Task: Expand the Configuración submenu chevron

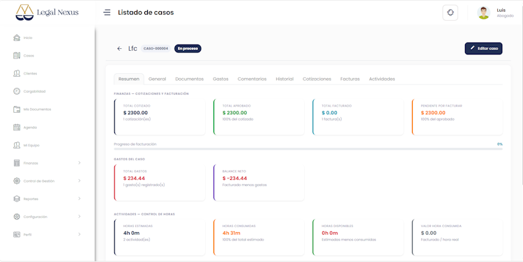Action: pyautogui.click(x=79, y=216)
